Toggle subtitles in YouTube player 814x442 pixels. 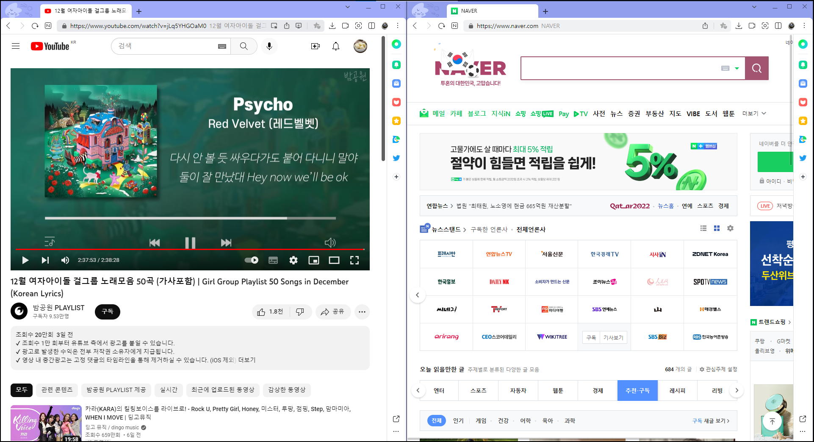click(273, 260)
